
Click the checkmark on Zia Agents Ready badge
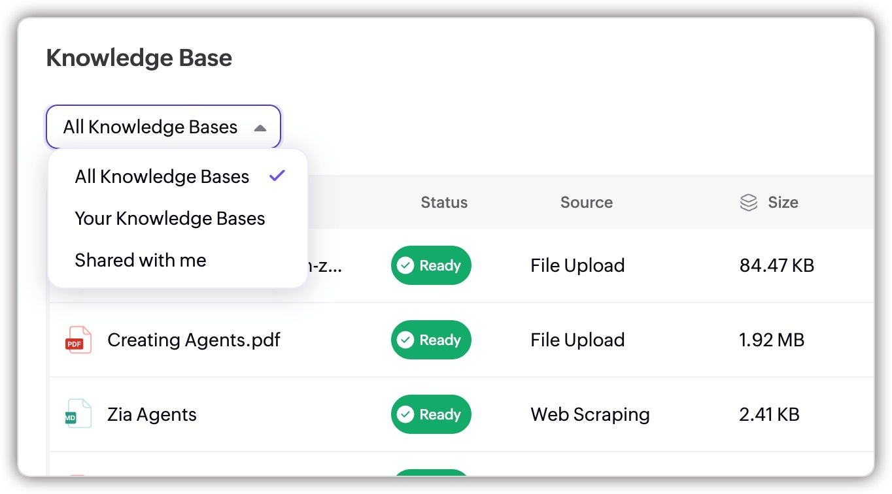tap(405, 415)
